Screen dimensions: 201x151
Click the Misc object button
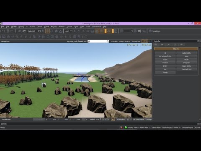tap(165, 69)
